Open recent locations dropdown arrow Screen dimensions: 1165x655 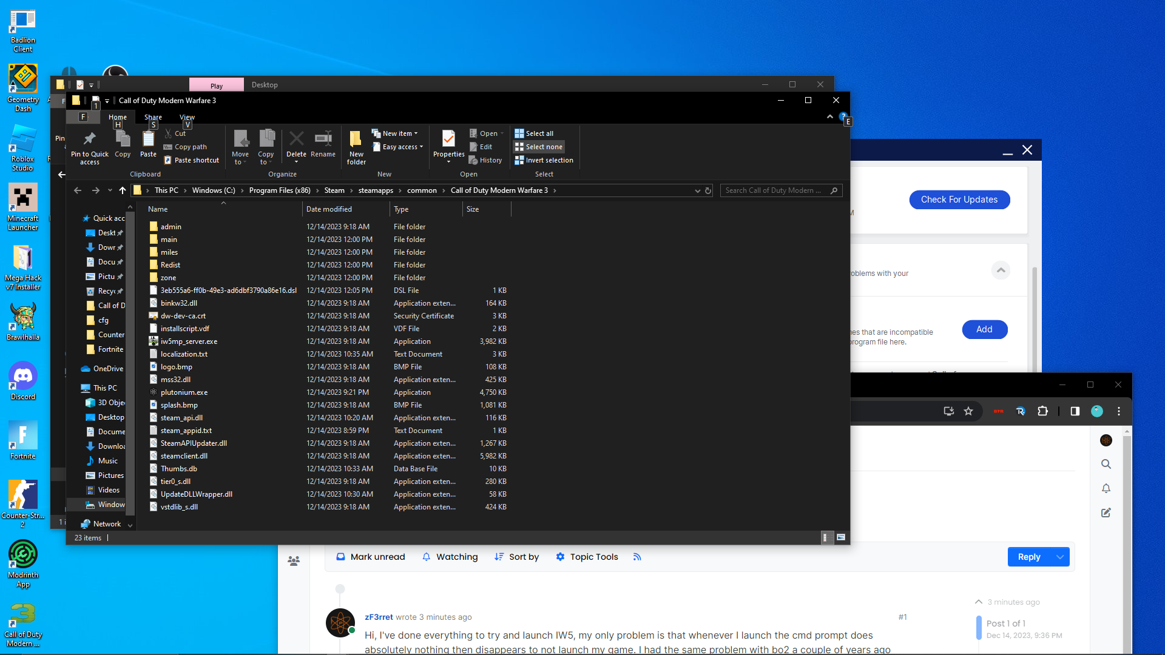(x=110, y=190)
